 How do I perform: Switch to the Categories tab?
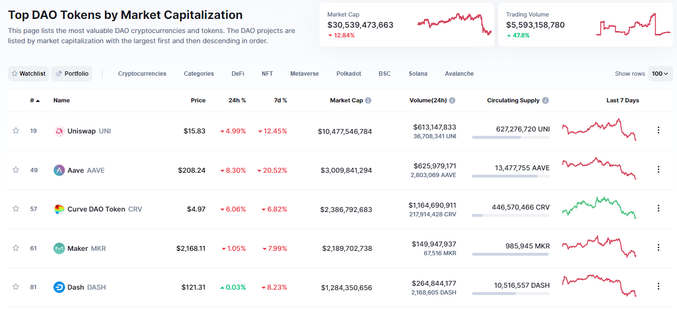[199, 74]
